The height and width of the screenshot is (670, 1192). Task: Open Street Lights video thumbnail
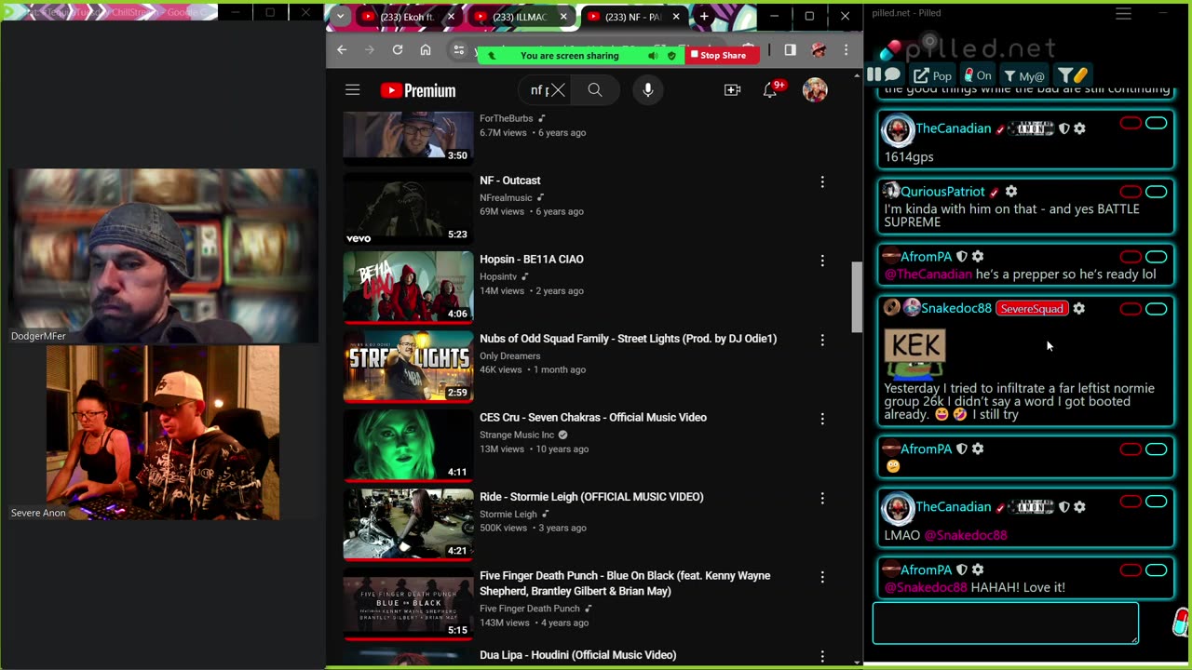408,366
